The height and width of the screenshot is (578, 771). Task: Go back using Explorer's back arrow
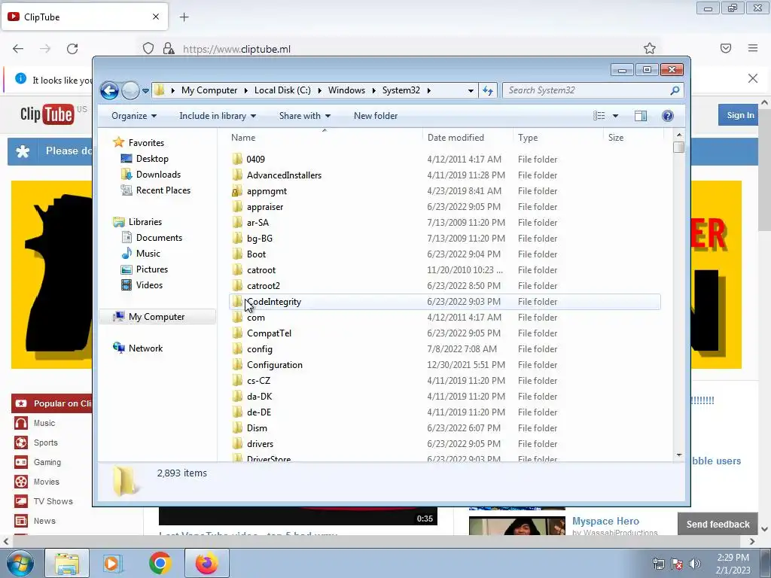tap(109, 90)
